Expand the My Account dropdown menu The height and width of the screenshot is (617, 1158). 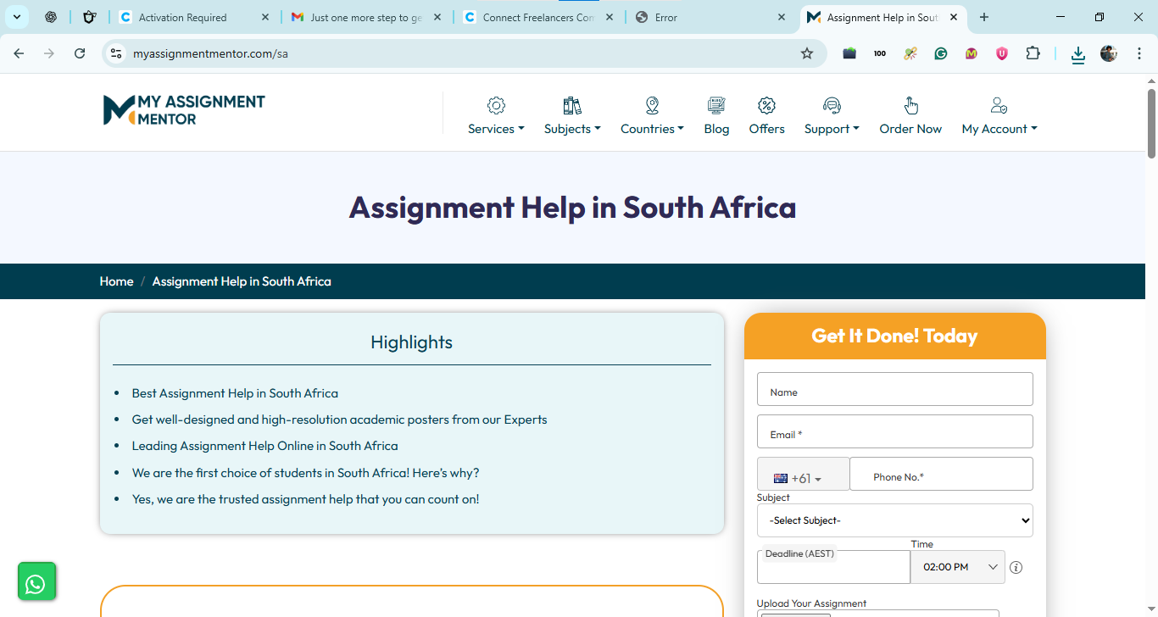(999, 129)
